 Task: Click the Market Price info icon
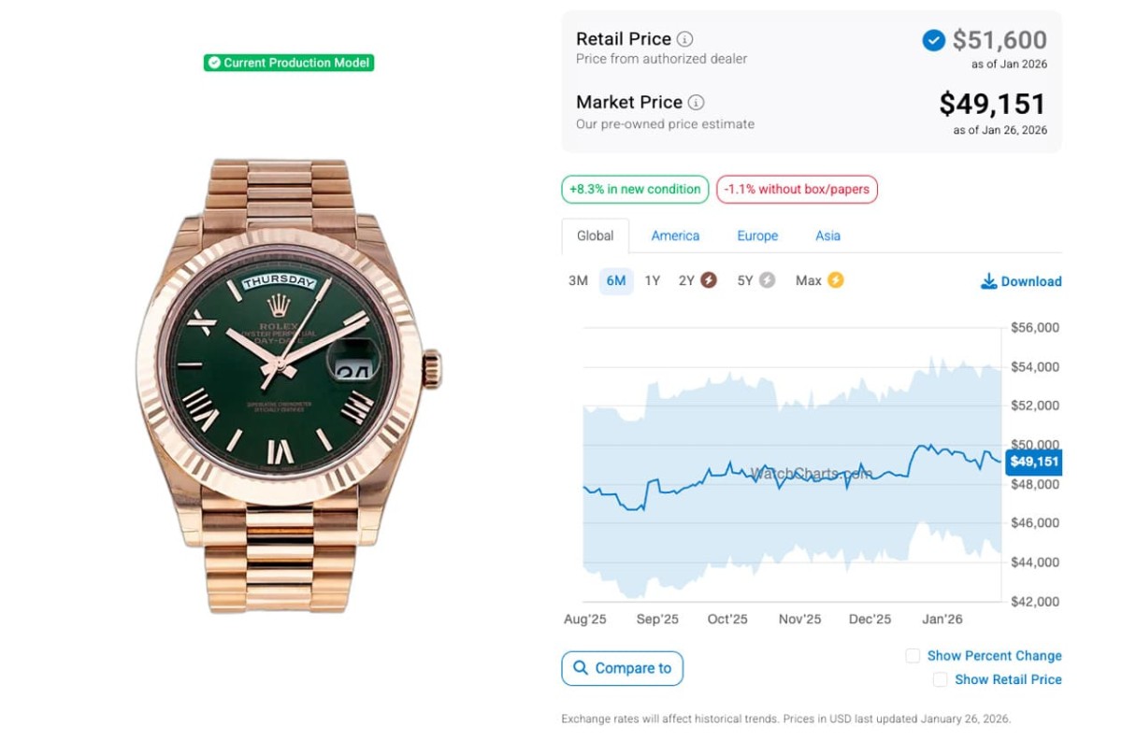click(697, 103)
